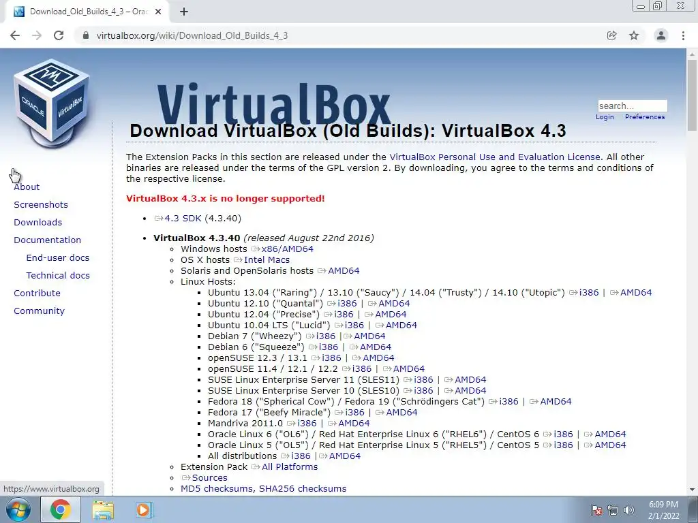The width and height of the screenshot is (698, 523).
Task: Open File Explorer from taskbar
Action: [103, 509]
